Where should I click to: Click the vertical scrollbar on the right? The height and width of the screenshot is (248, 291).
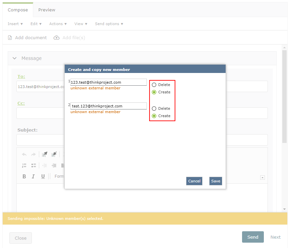coord(285,97)
